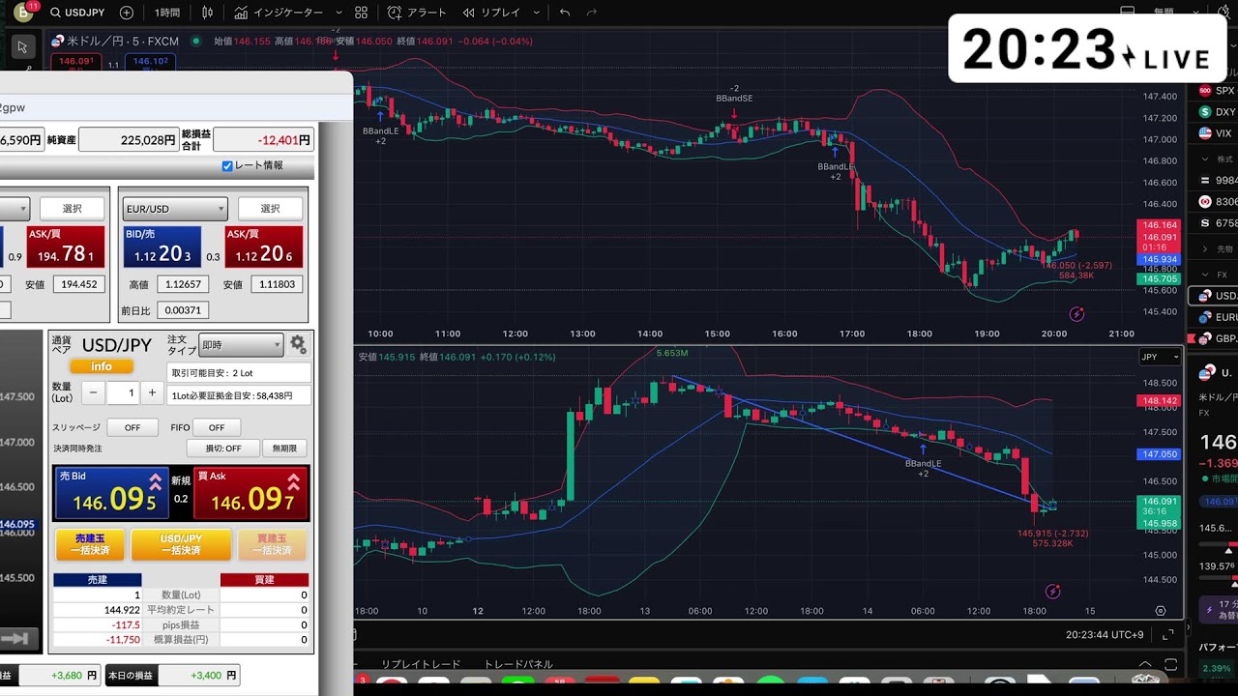The image size is (1238, 696).
Task: Toggle スリッページ OFF switch
Action: (x=133, y=427)
